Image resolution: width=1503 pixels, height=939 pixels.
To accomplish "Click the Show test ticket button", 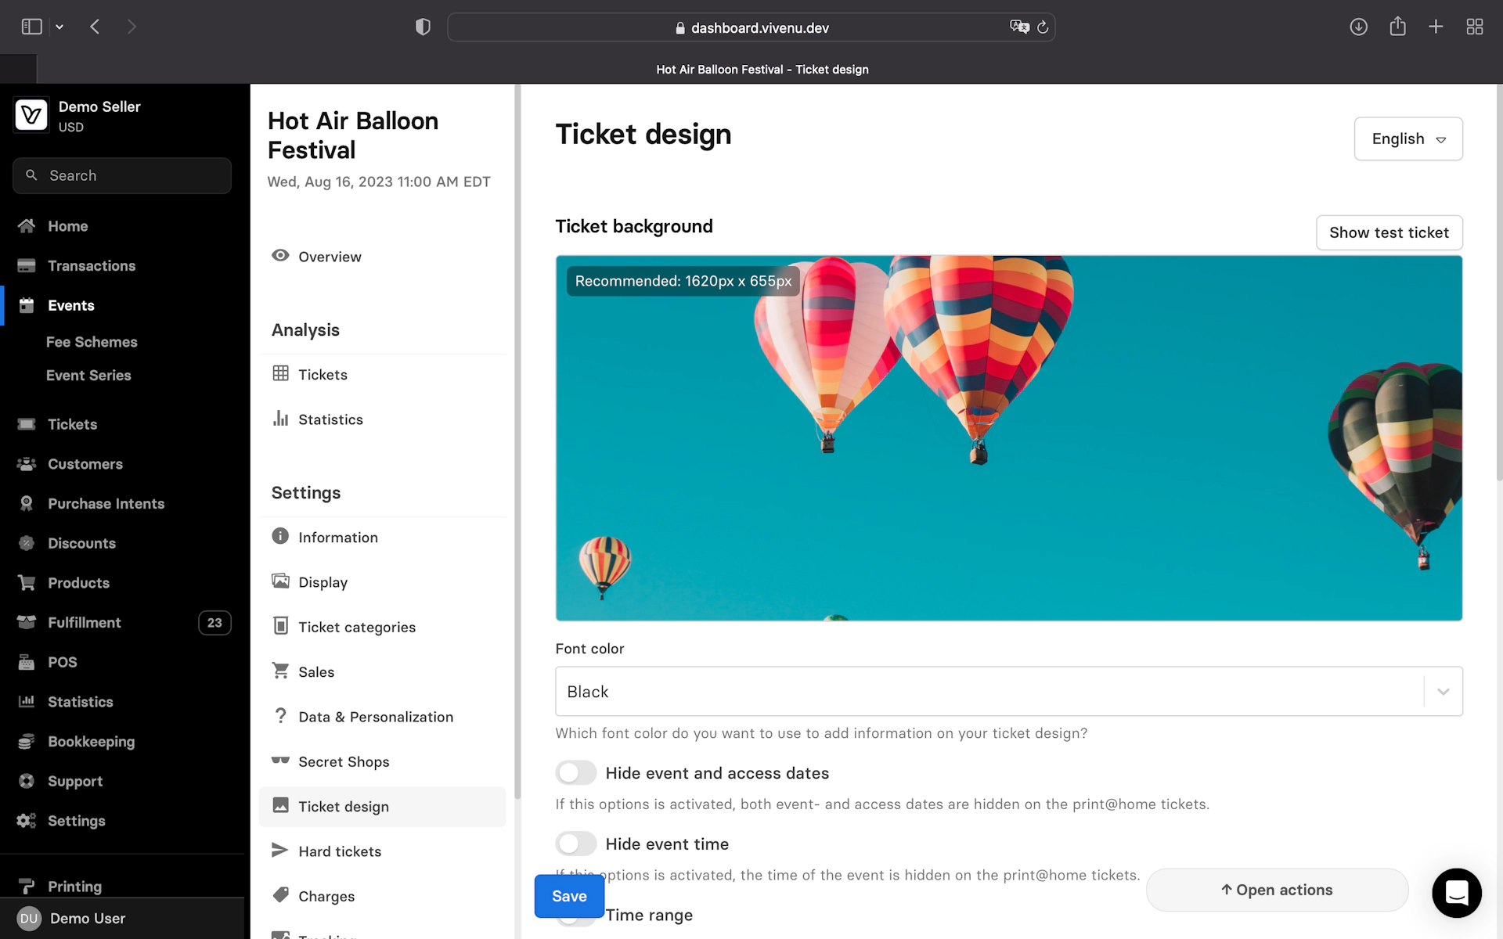I will click(1389, 233).
